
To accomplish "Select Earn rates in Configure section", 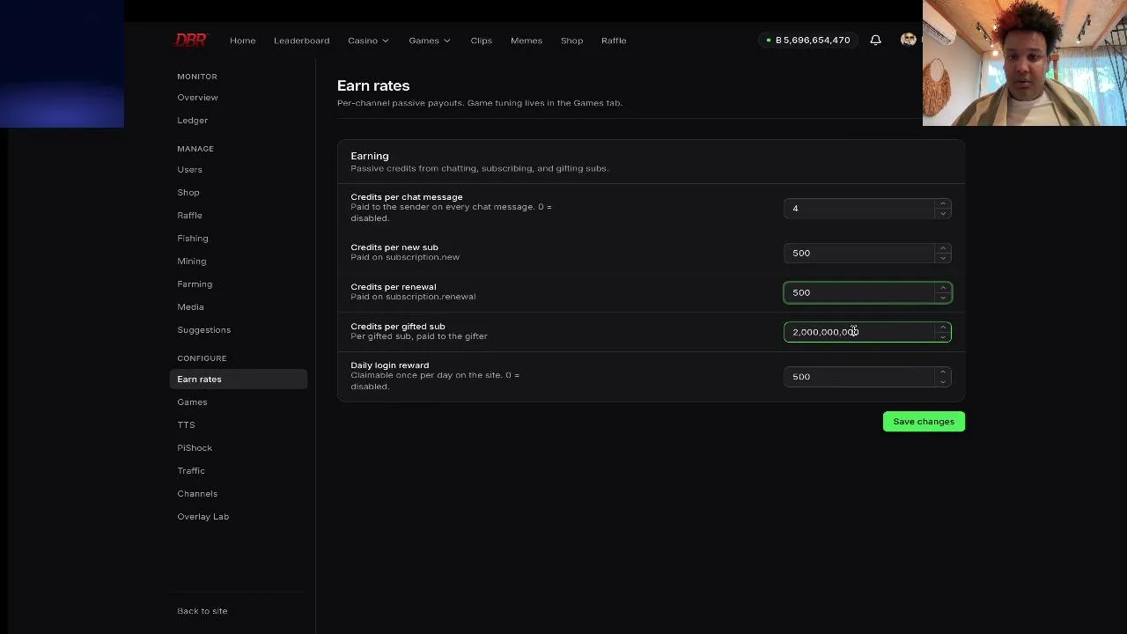I will coord(238,379).
